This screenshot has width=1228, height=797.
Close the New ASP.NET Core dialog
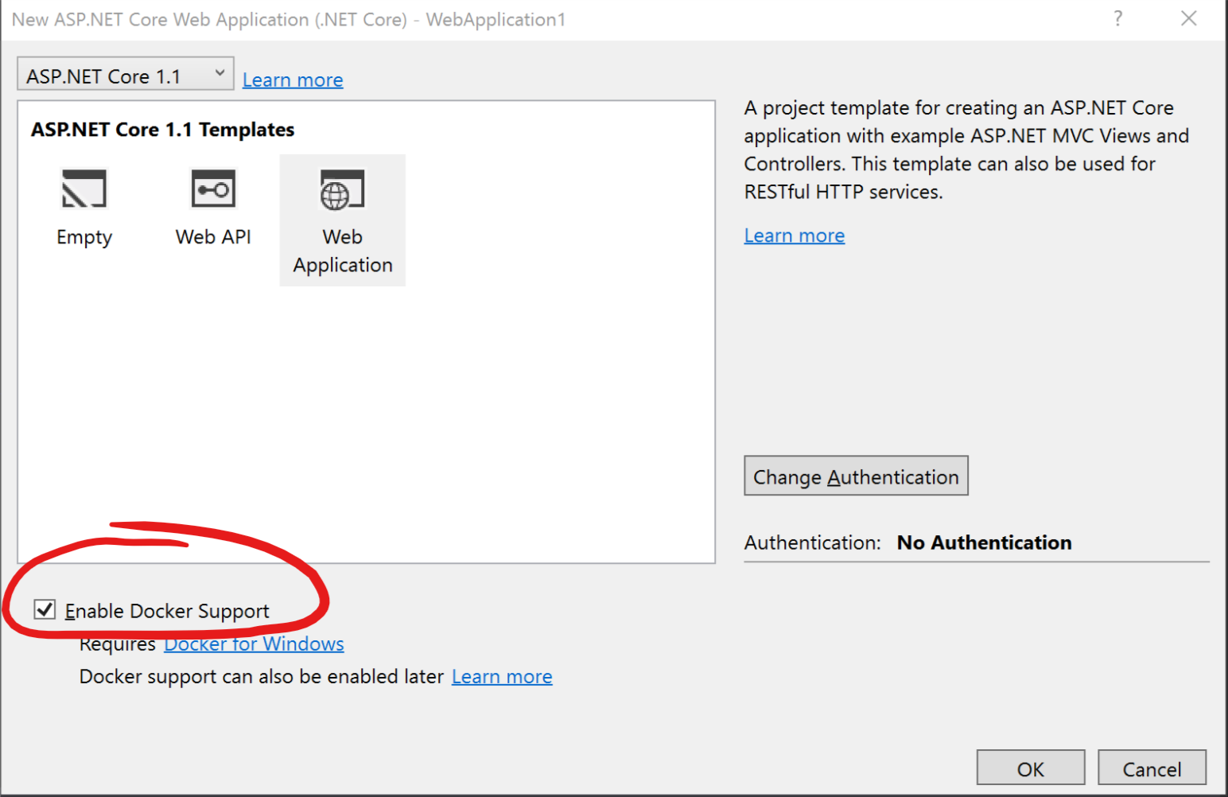click(x=1189, y=18)
